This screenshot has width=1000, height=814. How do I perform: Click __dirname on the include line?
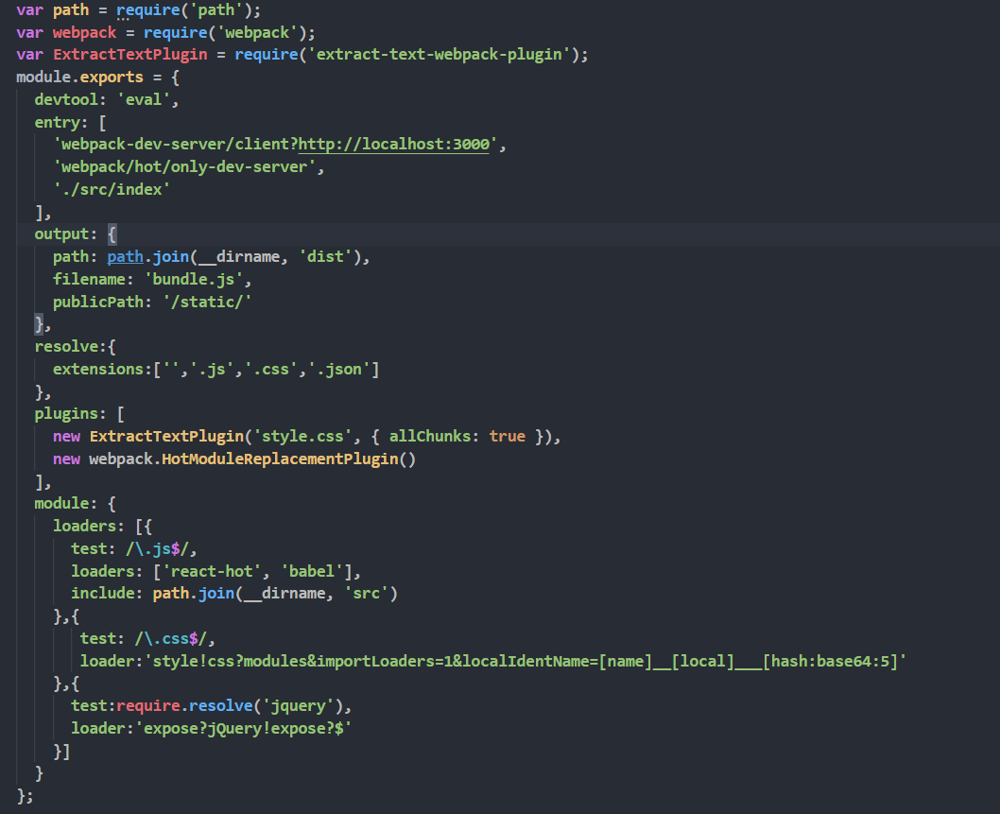284,594
